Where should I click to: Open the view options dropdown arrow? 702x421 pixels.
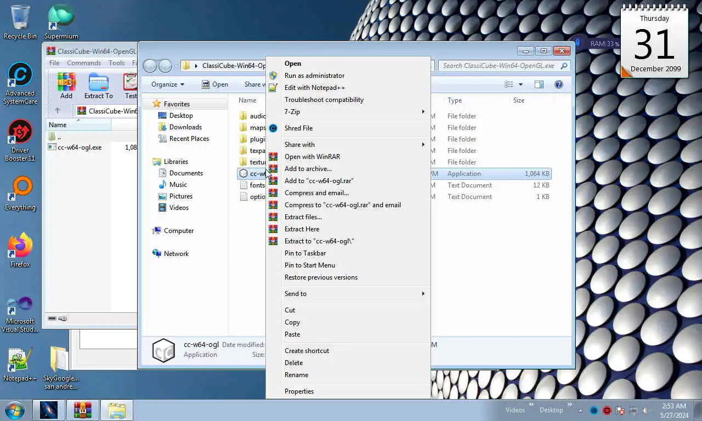click(x=520, y=84)
